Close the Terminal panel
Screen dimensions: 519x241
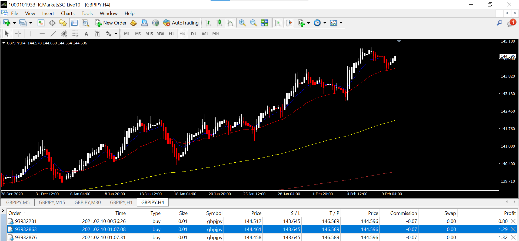3,211
